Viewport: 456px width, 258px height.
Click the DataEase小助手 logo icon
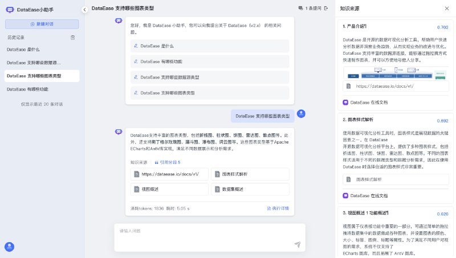coord(10,10)
